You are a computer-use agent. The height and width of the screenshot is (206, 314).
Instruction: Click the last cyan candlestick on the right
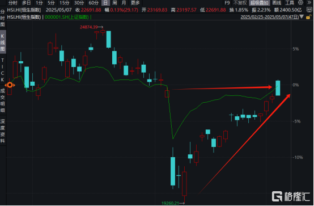click(x=278, y=87)
